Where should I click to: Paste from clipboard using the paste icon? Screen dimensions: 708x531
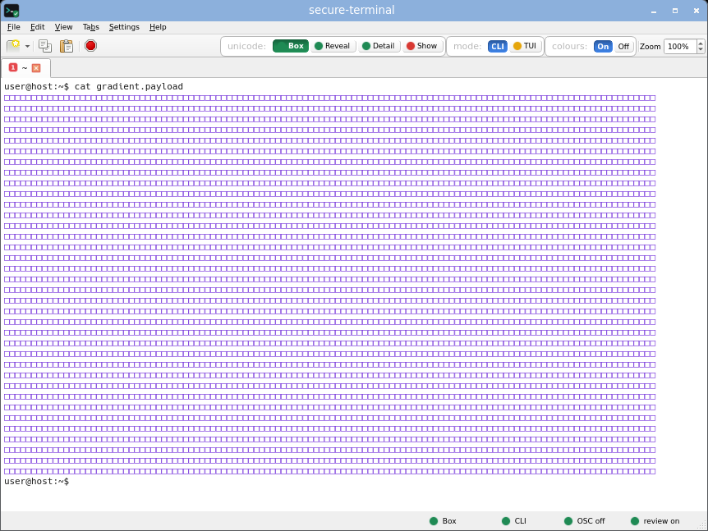coord(67,46)
